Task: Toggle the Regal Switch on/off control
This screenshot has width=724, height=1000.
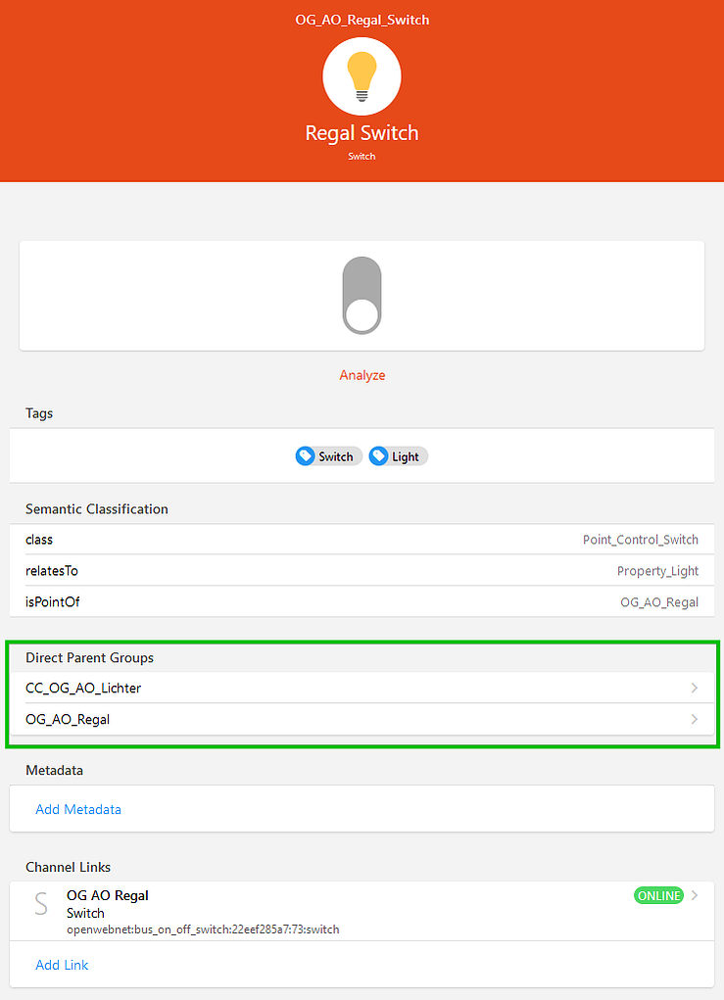Action: (x=362, y=295)
